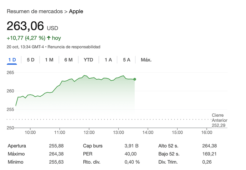Select the YTD range tab

point(88,60)
